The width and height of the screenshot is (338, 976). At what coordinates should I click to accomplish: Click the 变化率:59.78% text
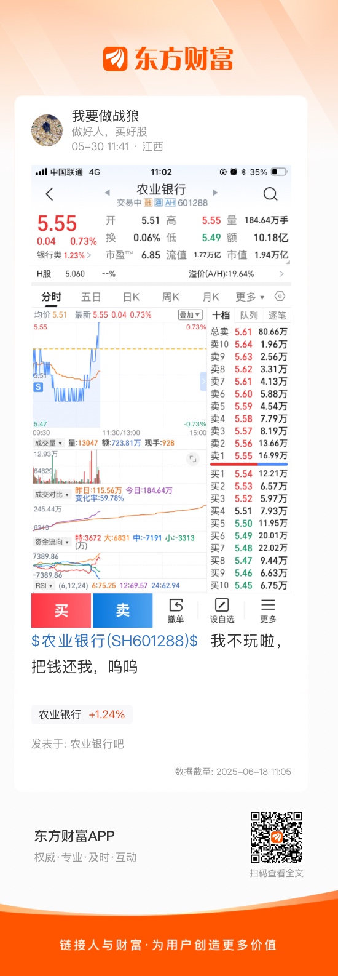[x=100, y=498]
